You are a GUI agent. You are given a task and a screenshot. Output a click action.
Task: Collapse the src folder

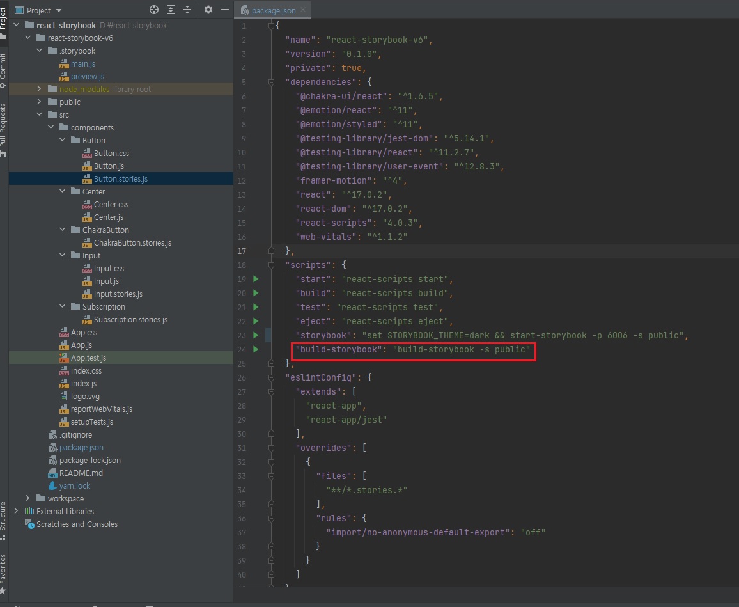40,114
